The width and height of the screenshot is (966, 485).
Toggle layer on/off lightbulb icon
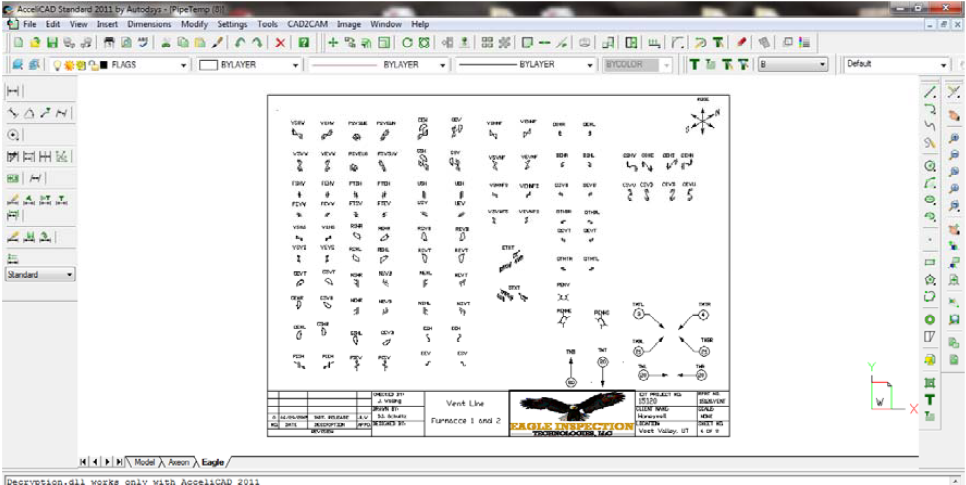[x=57, y=65]
